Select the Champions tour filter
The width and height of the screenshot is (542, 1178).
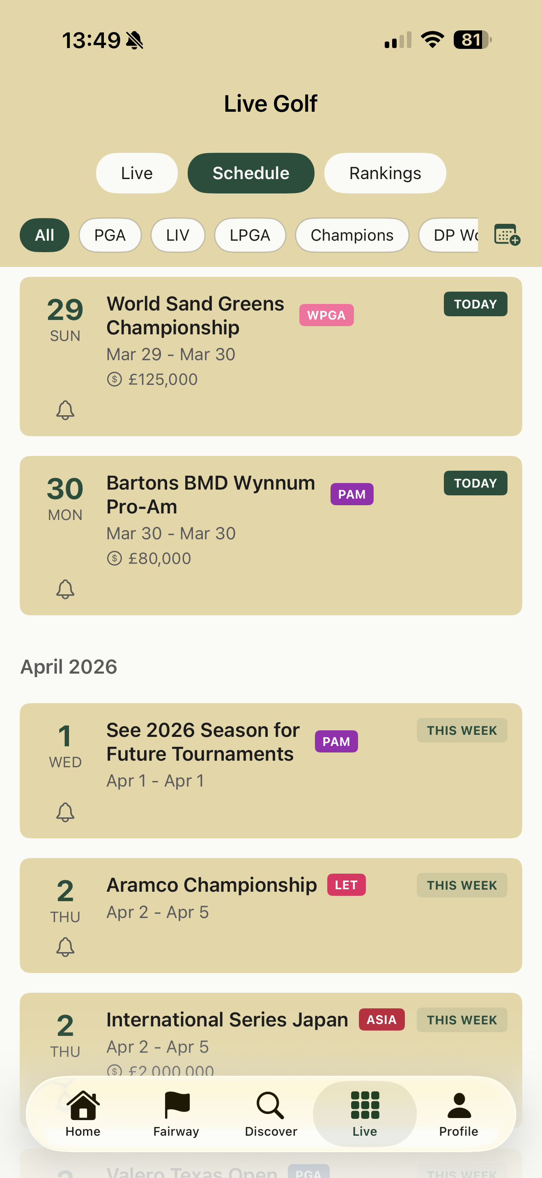352,235
